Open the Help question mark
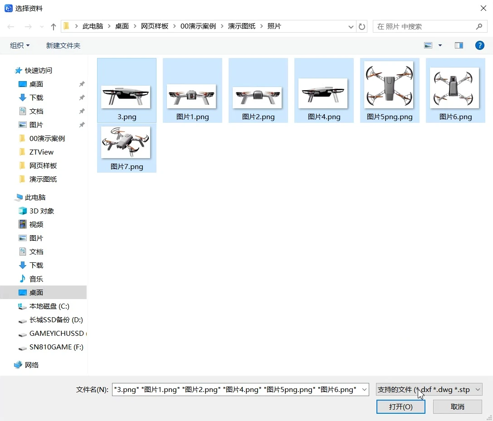493x421 pixels. (479, 46)
